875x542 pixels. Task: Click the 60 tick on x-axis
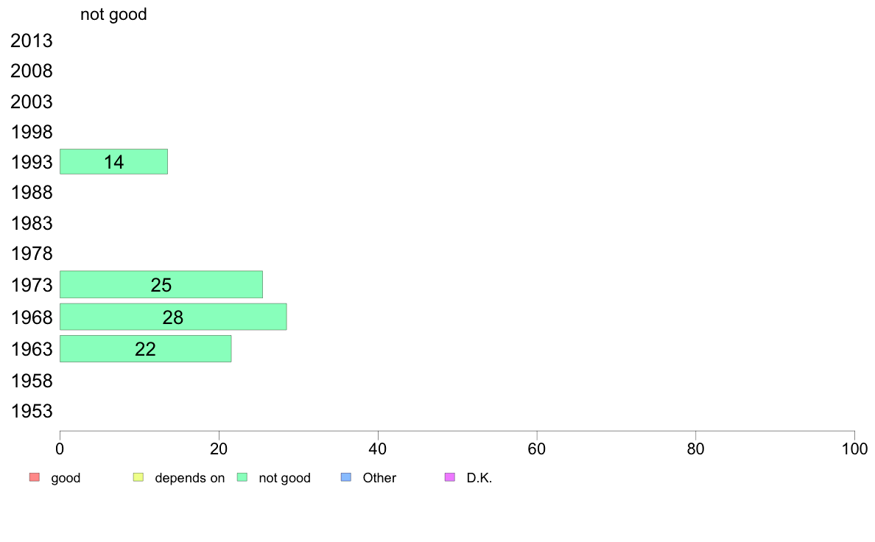pyautogui.click(x=537, y=448)
